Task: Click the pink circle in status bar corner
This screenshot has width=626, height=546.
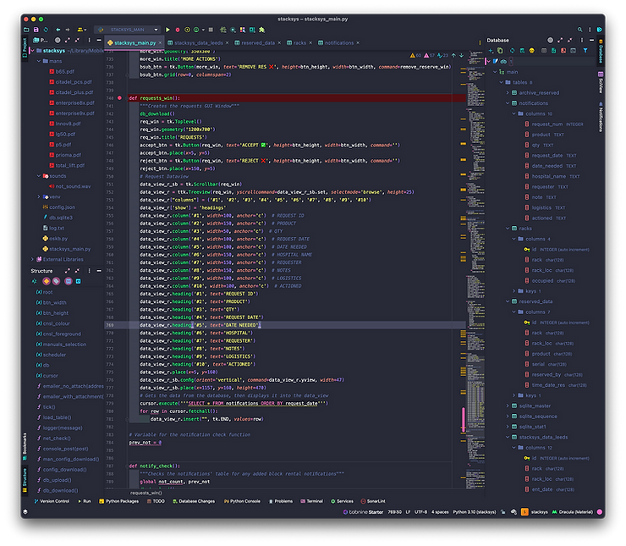Action: [599, 512]
